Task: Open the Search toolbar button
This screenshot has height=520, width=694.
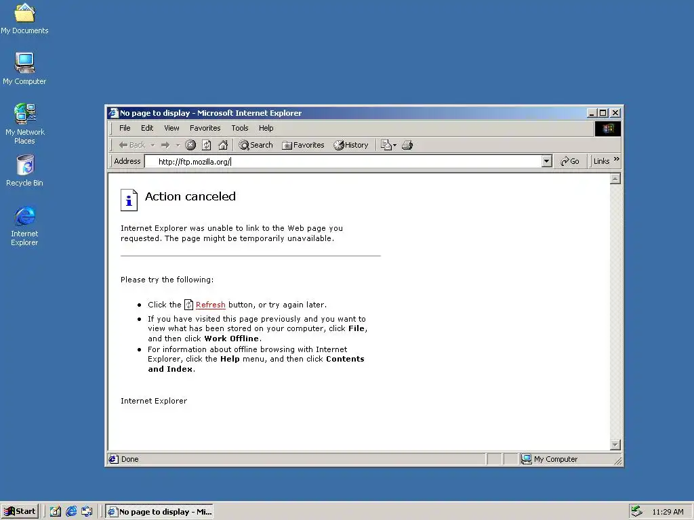Action: [x=256, y=145]
